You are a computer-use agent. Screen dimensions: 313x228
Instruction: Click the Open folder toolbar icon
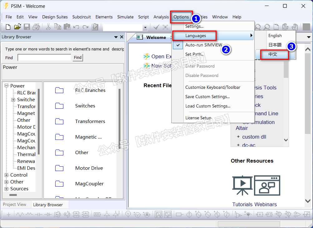click(x=17, y=27)
